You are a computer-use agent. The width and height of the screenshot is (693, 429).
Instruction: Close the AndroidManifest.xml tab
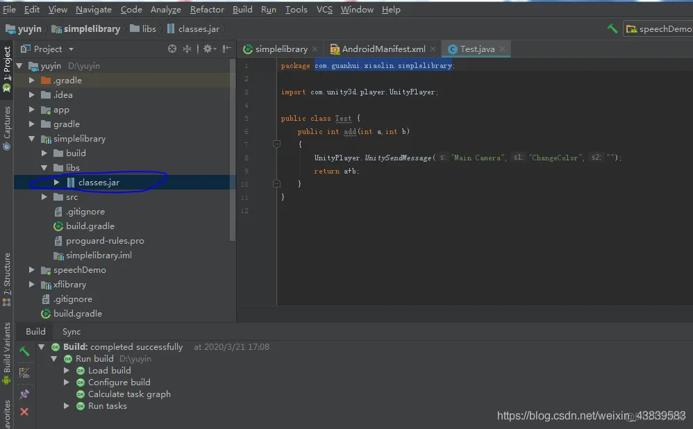[433, 49]
